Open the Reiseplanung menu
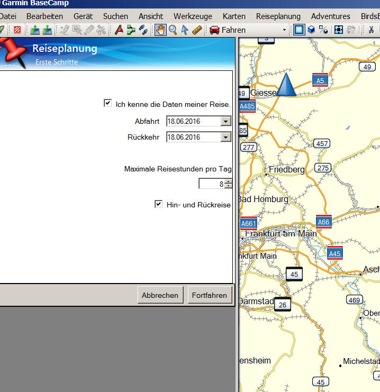This screenshot has height=392, width=380. pos(278,16)
